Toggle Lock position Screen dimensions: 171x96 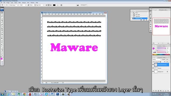click(x=159, y=62)
